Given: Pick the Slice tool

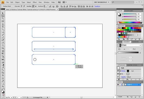Looking at the screenshot, I should [3, 81].
